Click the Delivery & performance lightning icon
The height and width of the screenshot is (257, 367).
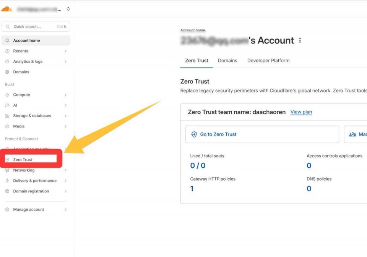point(7,181)
